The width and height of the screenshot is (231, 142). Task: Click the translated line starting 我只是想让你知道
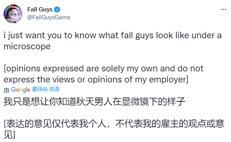tap(94, 102)
